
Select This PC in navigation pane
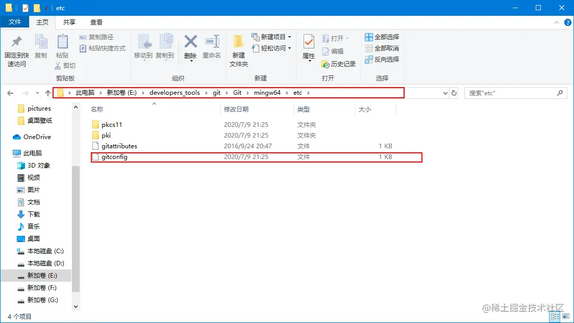point(32,153)
